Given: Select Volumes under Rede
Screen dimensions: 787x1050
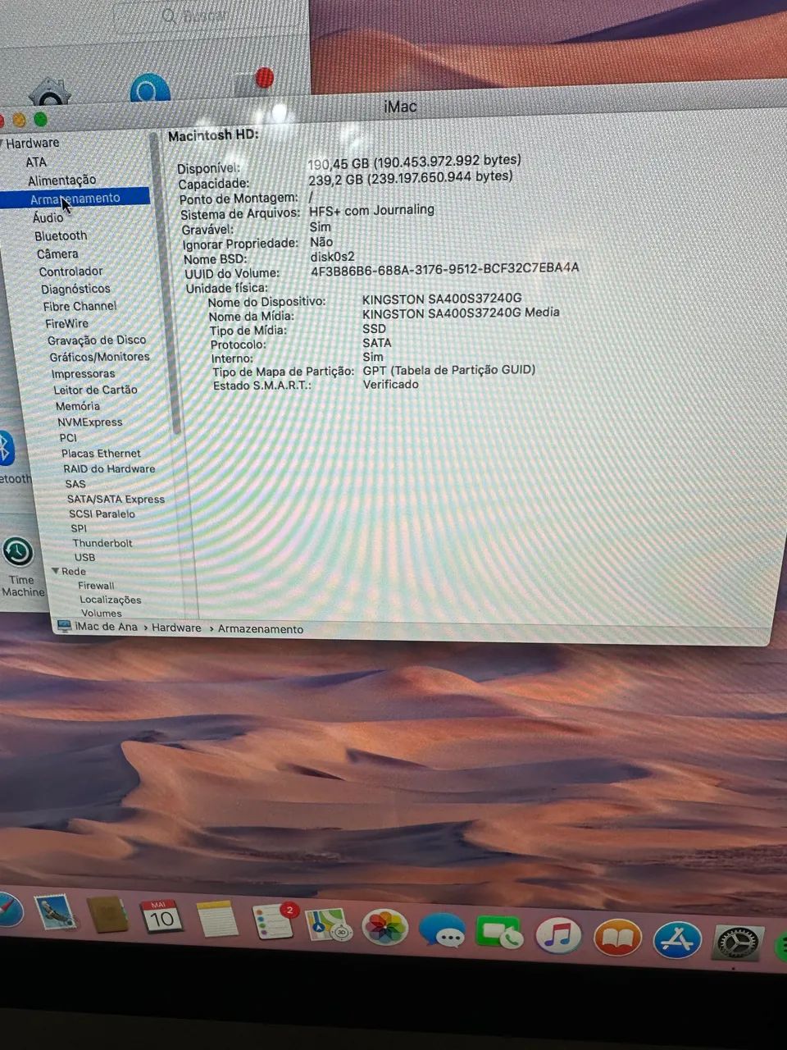Looking at the screenshot, I should point(102,613).
